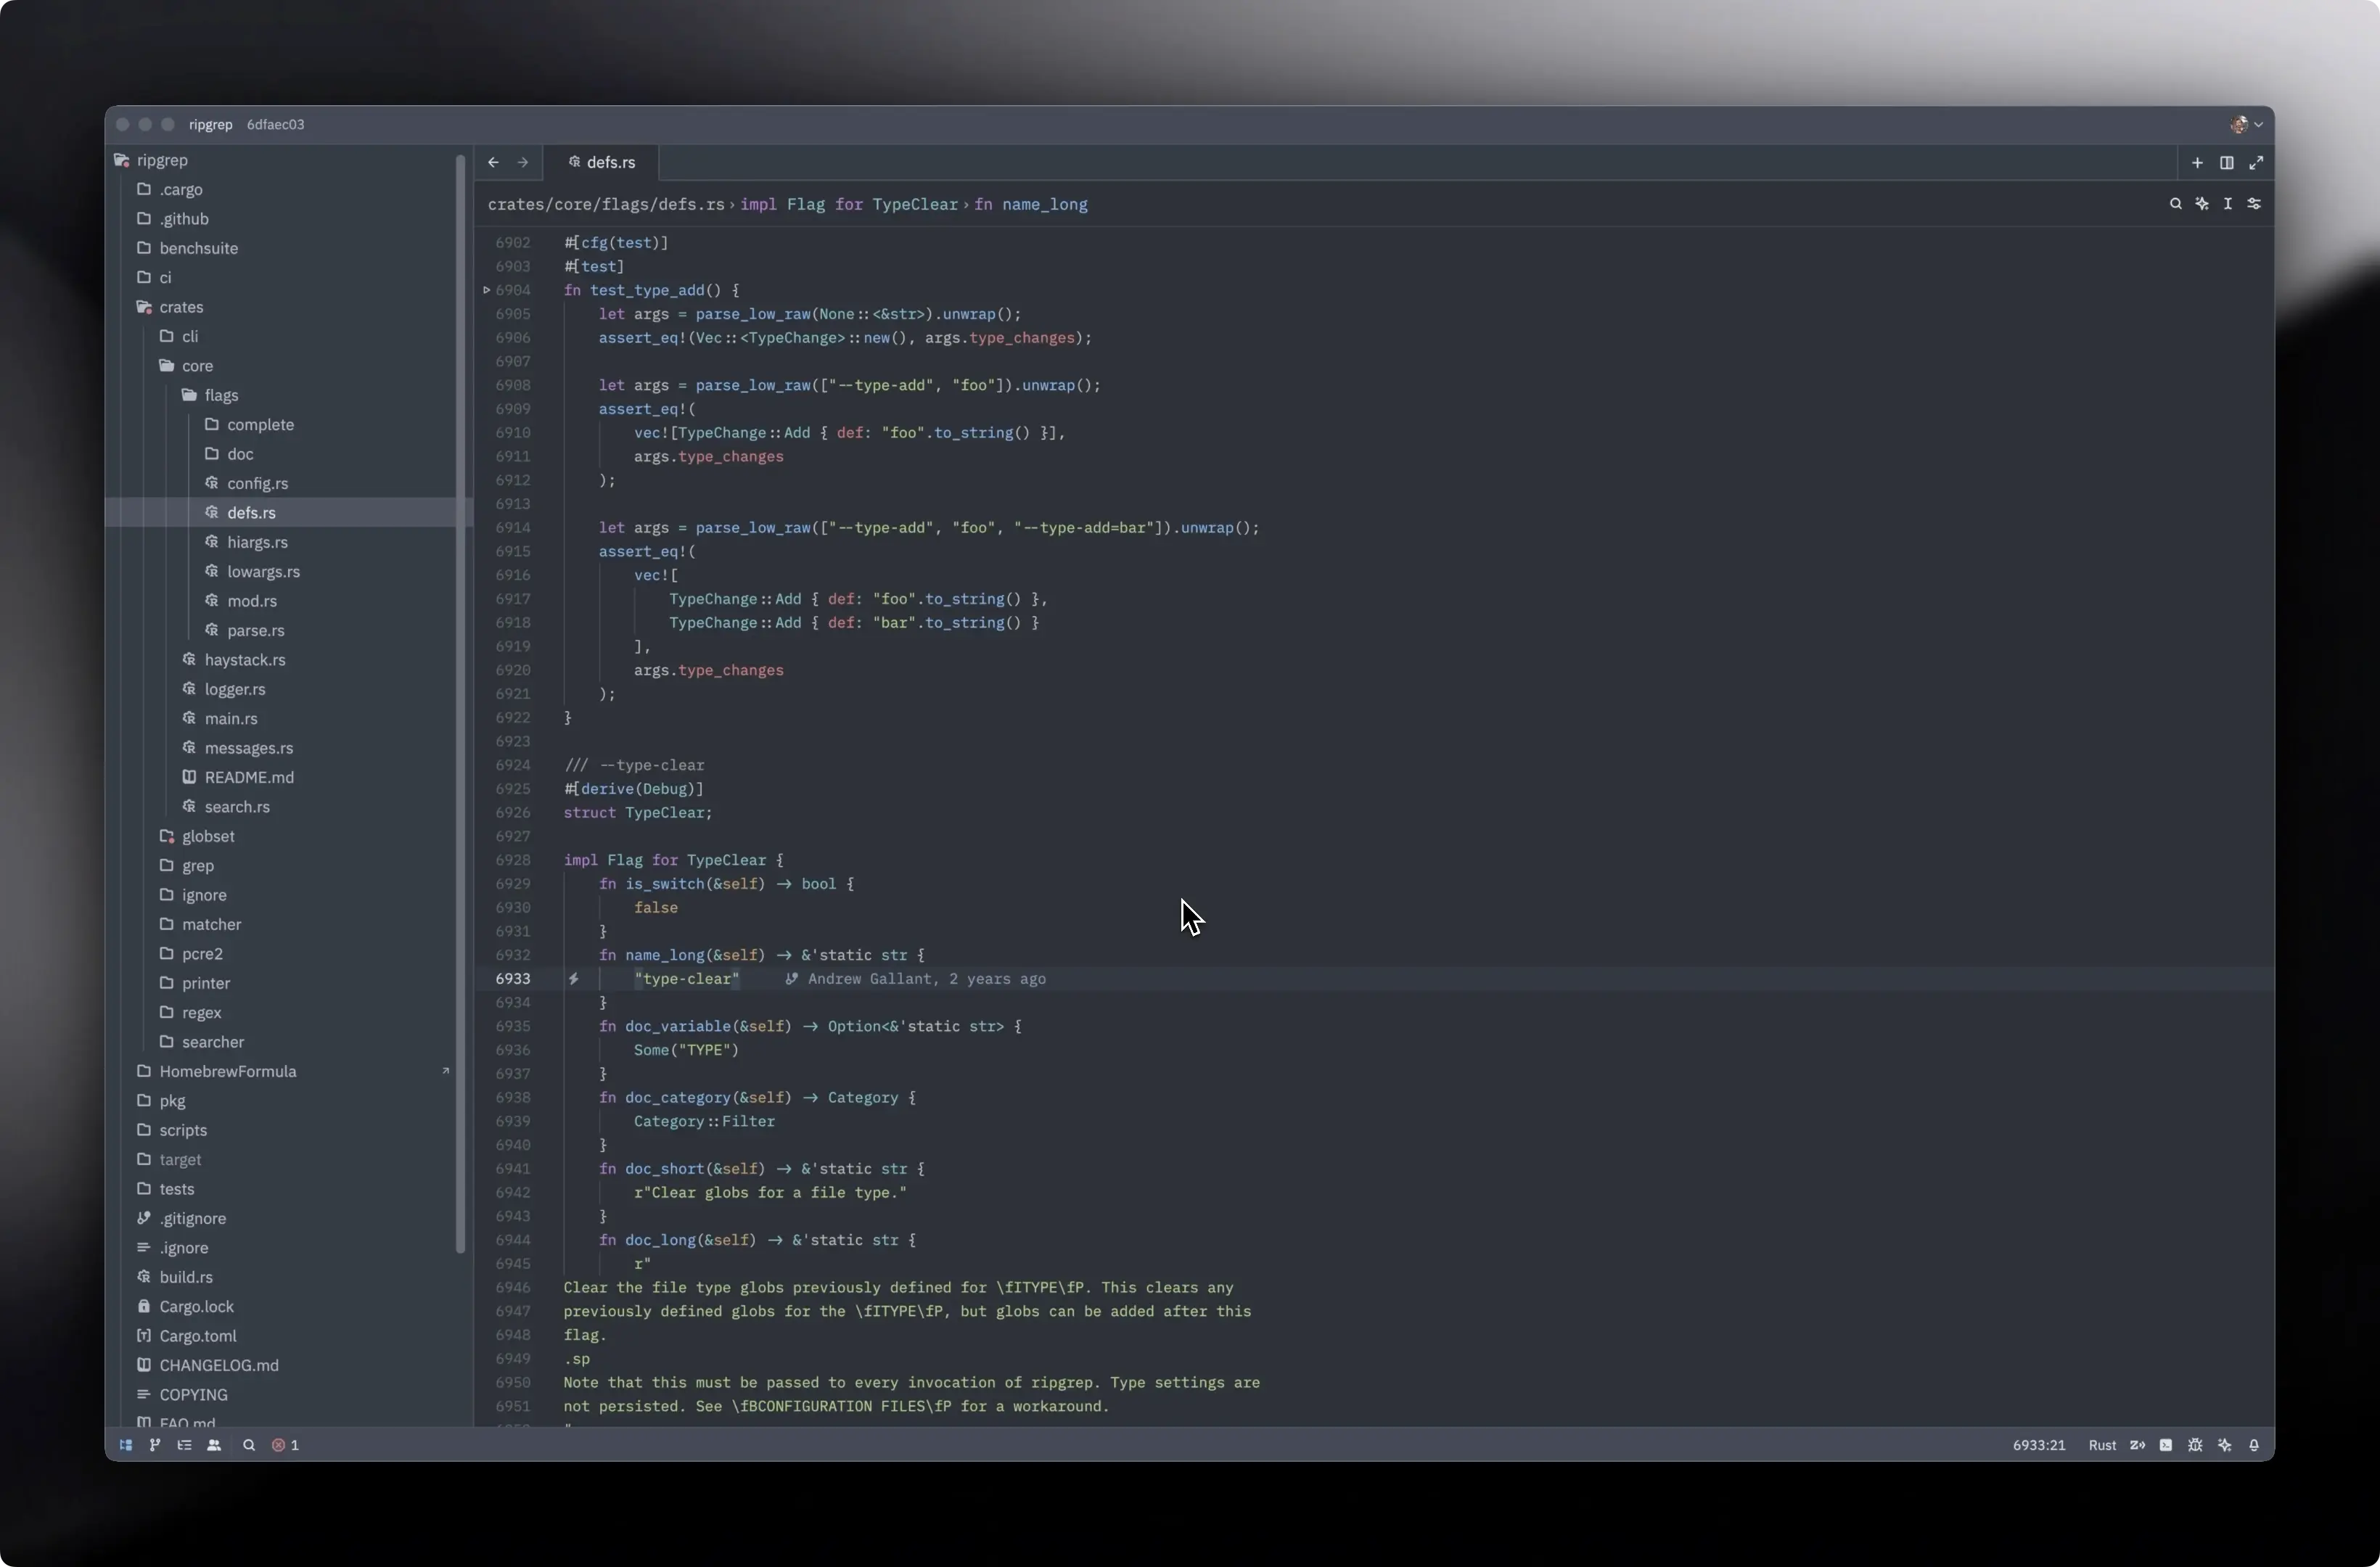Click the error count indicator in status bar
Image resolution: width=2380 pixels, height=1567 pixels.
[x=286, y=1445]
